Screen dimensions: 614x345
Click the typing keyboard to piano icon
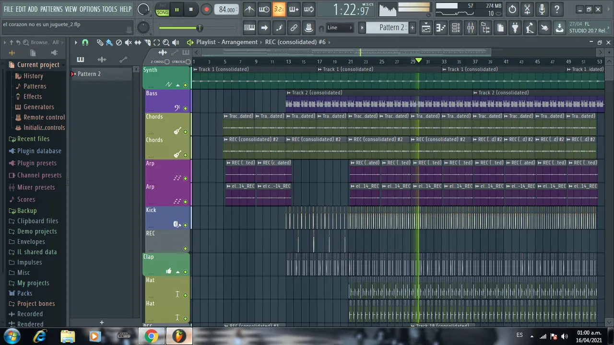(249, 28)
